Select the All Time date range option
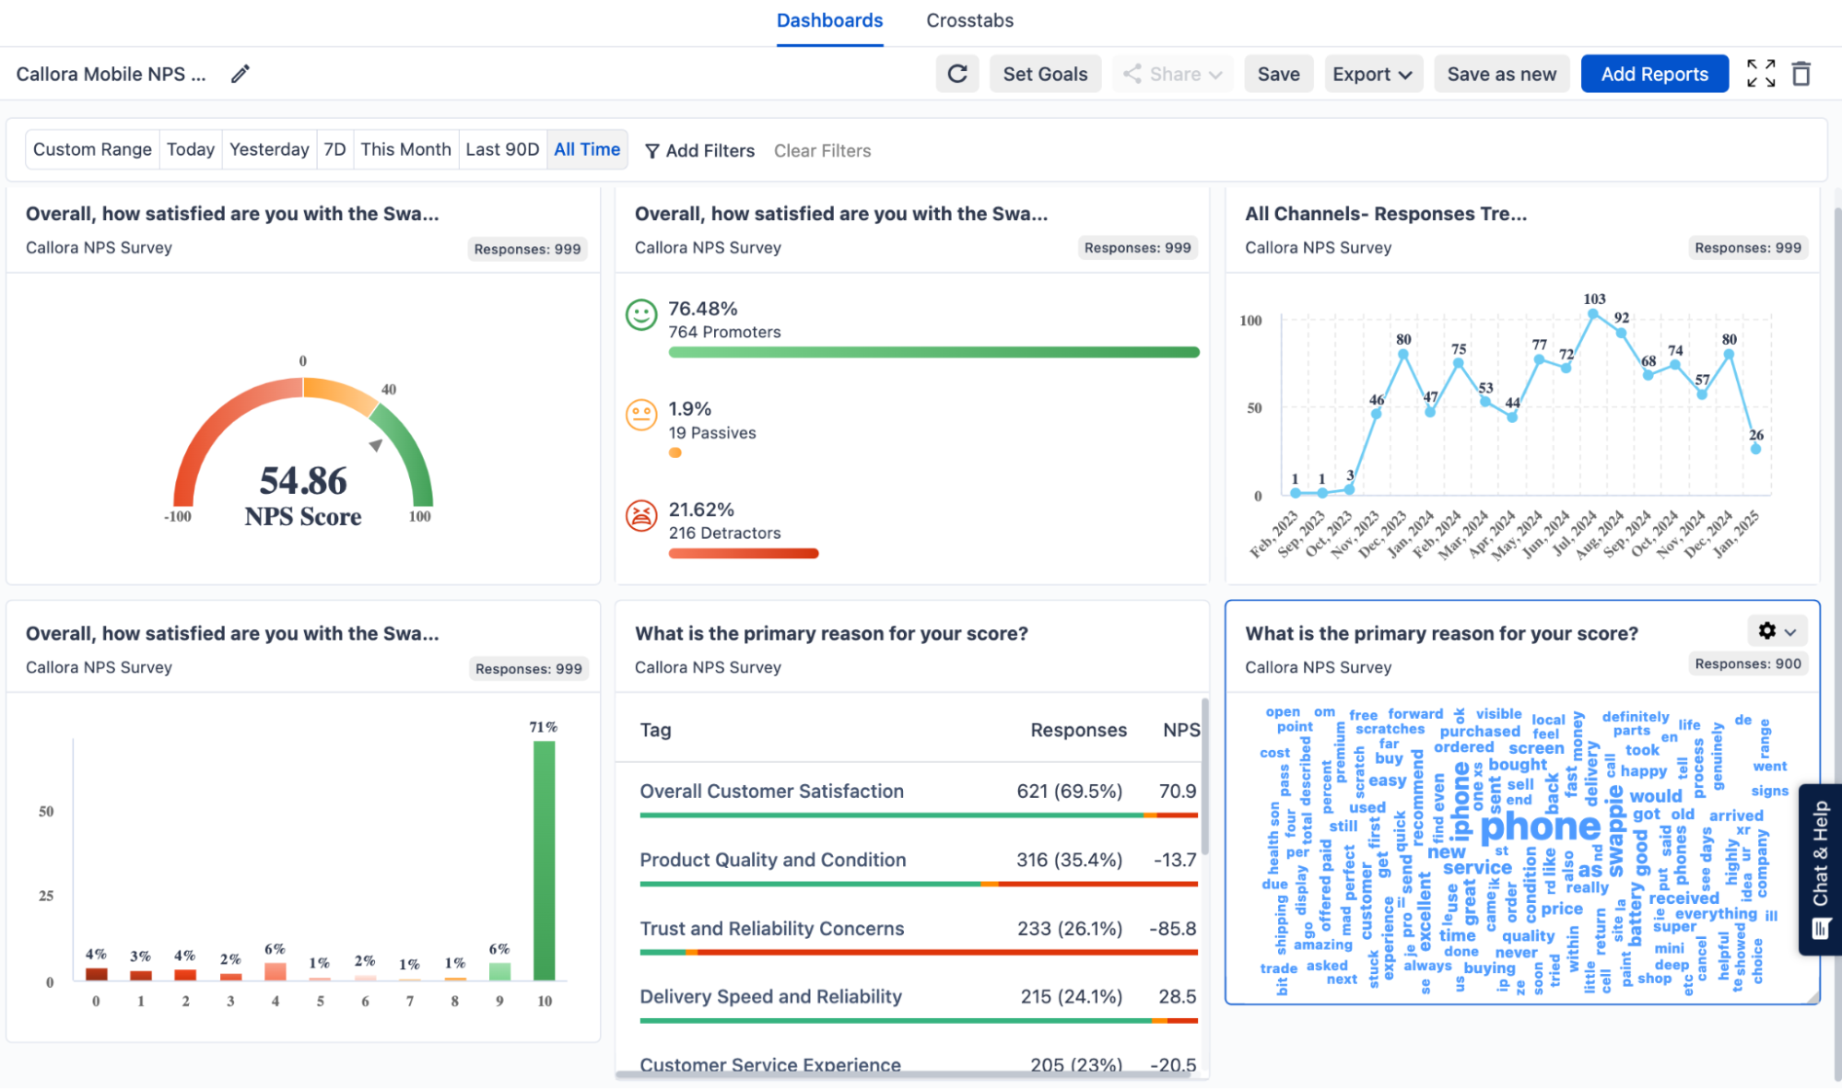Screen dimensions: 1842x1091 point(587,148)
